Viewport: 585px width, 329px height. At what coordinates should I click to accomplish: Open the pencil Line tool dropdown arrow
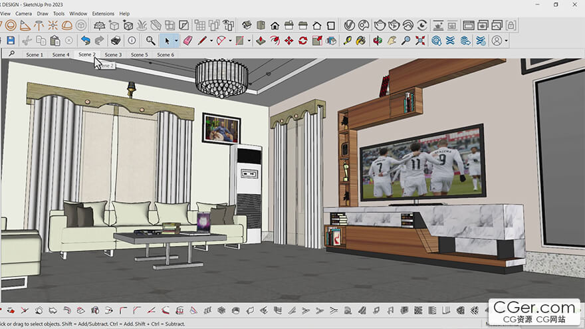pyautogui.click(x=211, y=41)
